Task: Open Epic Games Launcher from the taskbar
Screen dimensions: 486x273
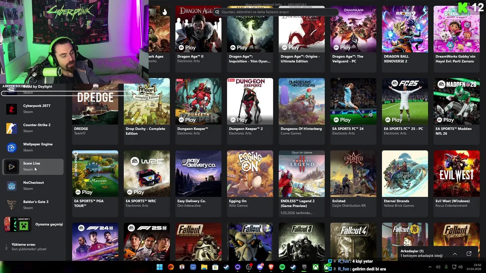Action: click(305, 267)
